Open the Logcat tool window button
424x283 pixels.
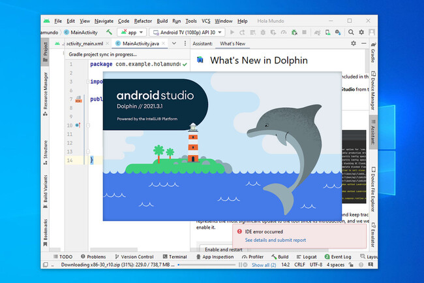307,257
